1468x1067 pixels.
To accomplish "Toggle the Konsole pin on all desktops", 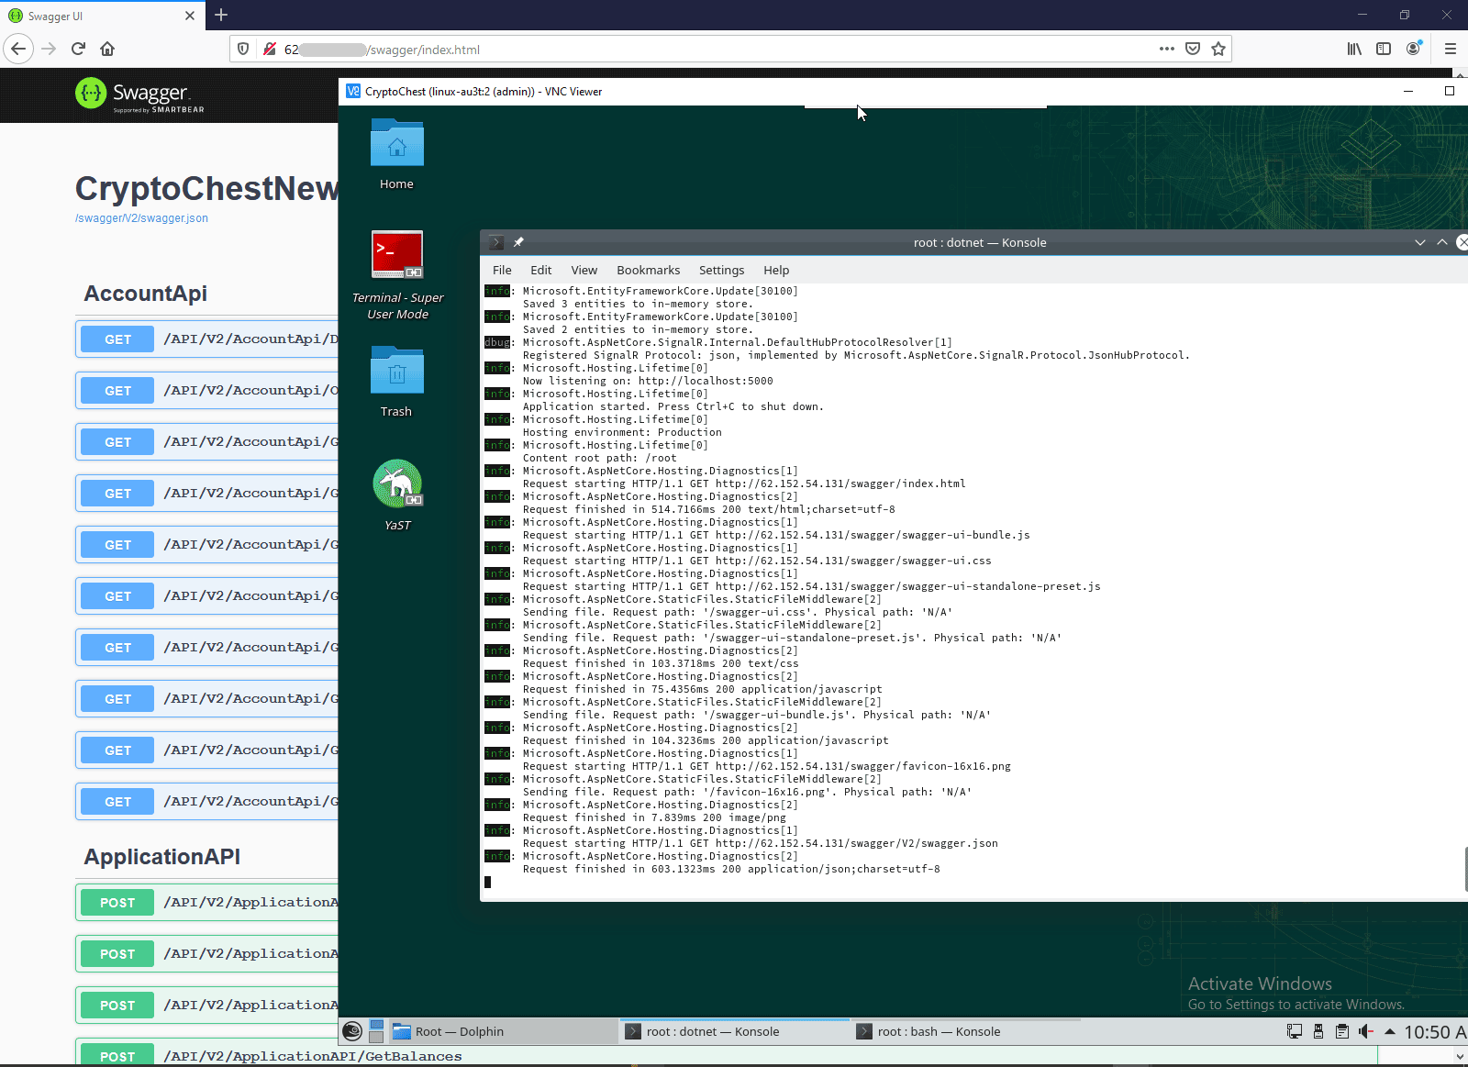I will click(x=518, y=242).
